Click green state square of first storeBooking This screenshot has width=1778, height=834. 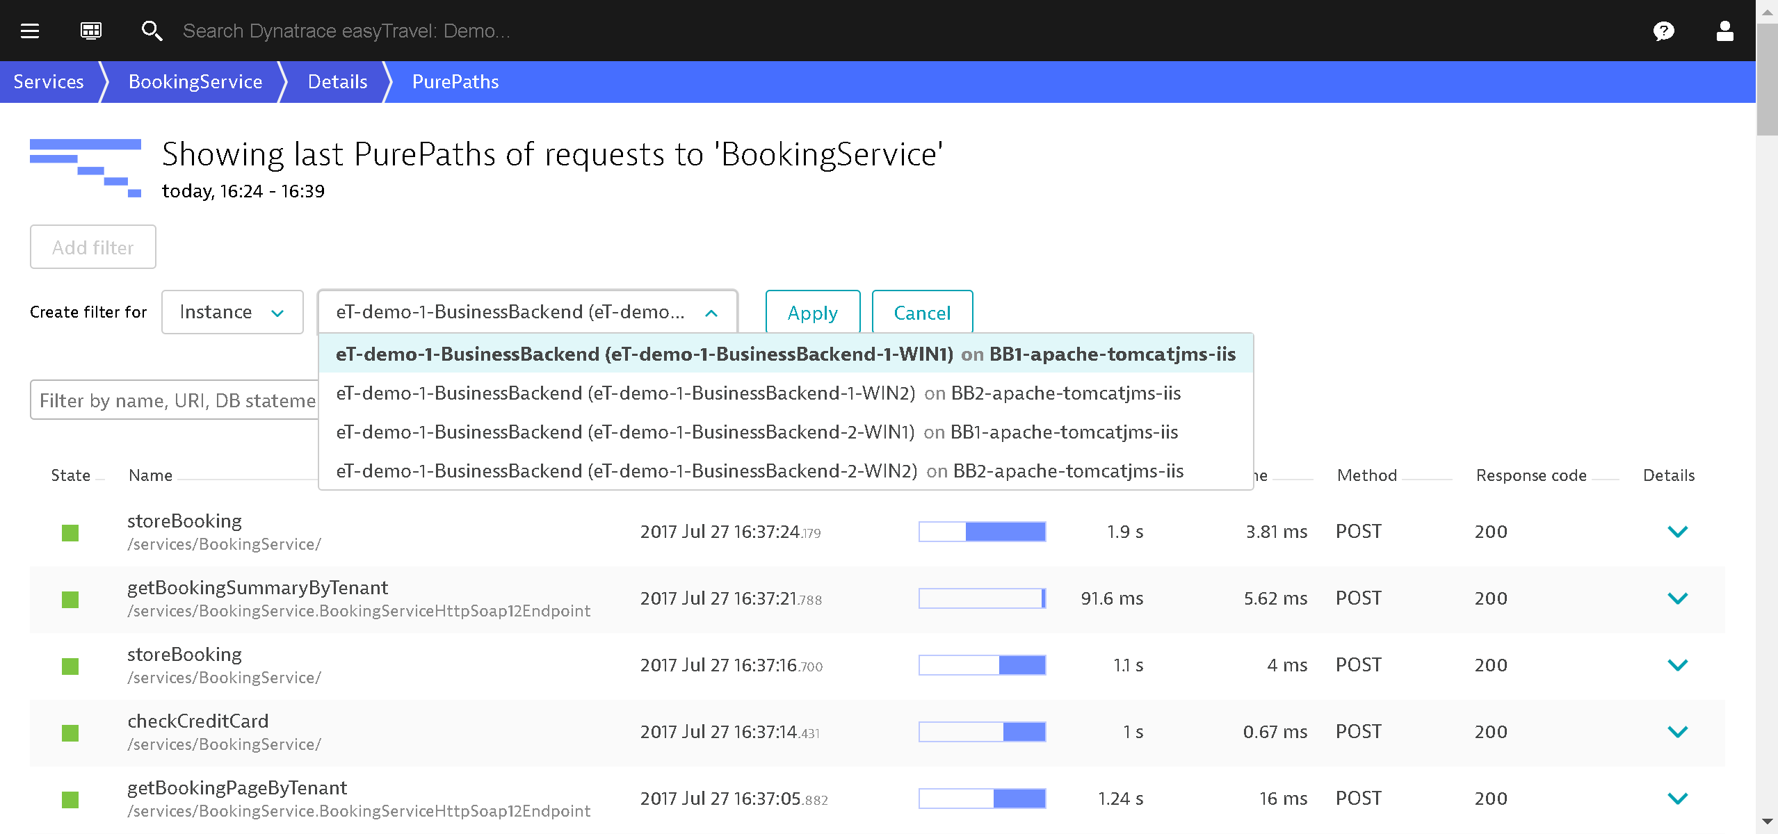pos(70,532)
